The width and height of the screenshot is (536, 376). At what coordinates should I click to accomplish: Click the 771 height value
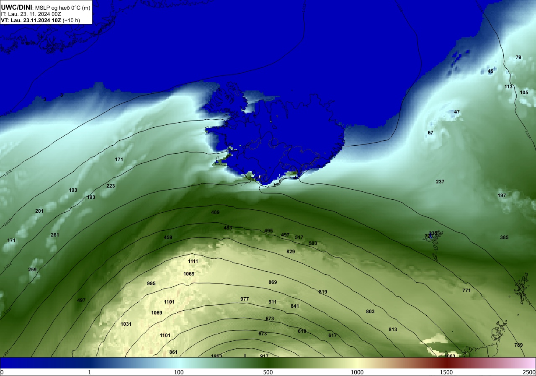[x=466, y=291]
